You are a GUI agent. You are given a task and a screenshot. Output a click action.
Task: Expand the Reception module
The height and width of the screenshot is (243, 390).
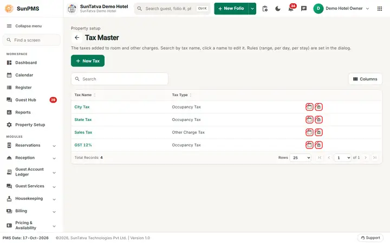click(x=31, y=158)
